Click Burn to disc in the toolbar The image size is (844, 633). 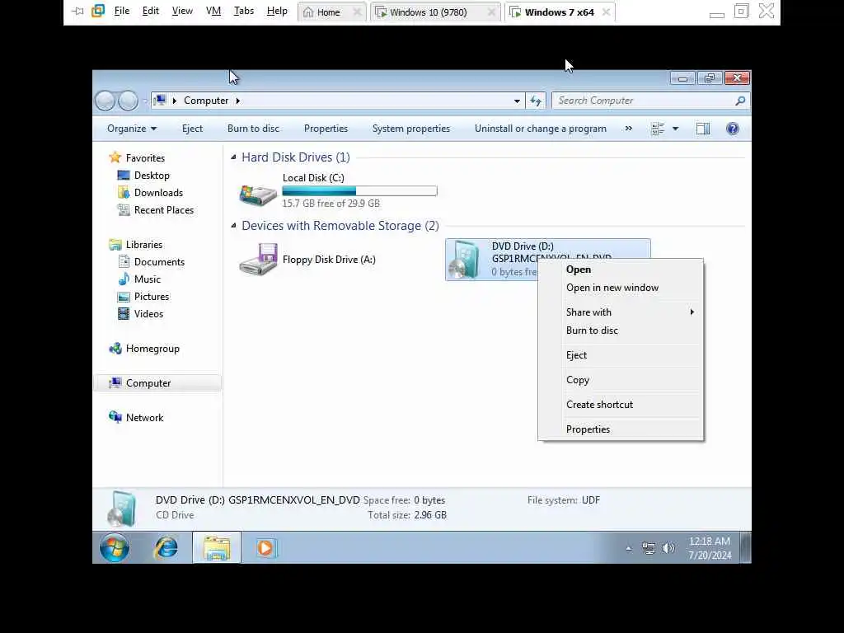click(253, 129)
